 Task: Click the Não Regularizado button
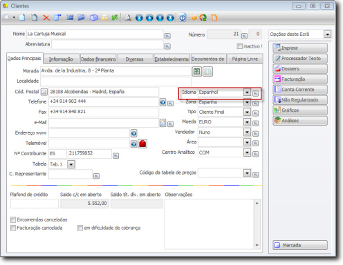300,100
